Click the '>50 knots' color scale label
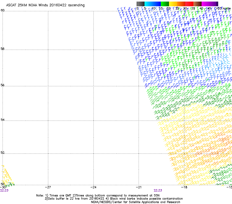 point(223,8)
